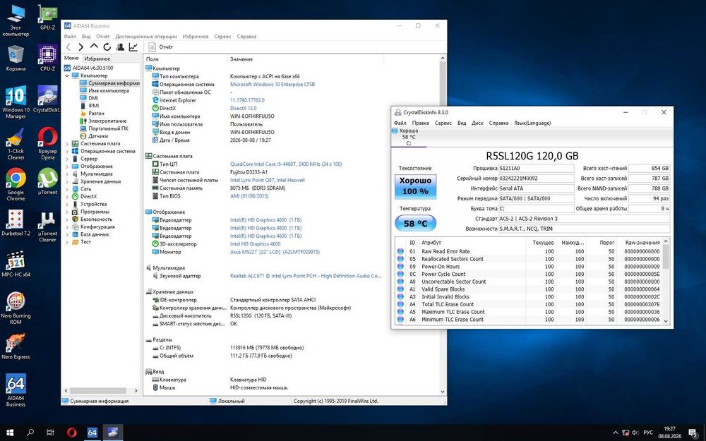This screenshot has width=706, height=441.
Task: Click the Отчёт report toolbar button
Action: [x=161, y=47]
